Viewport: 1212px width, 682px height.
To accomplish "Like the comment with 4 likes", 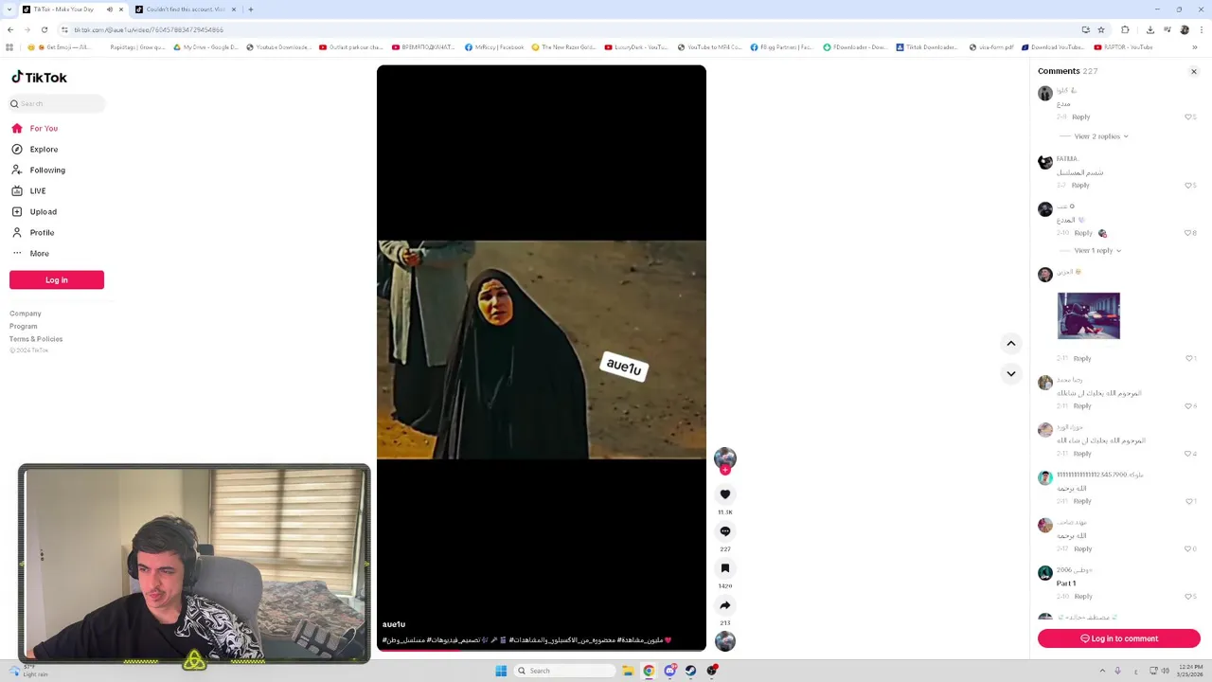I will coord(1190,453).
